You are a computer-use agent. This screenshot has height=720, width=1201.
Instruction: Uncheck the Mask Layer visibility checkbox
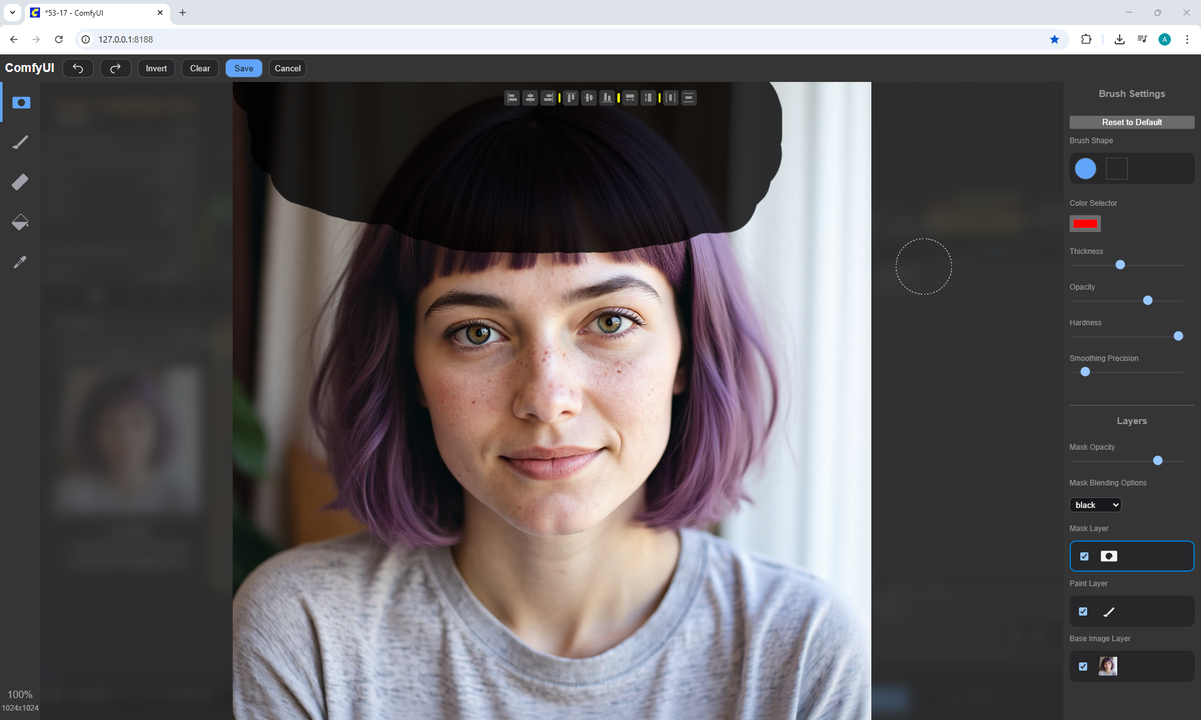[1084, 556]
